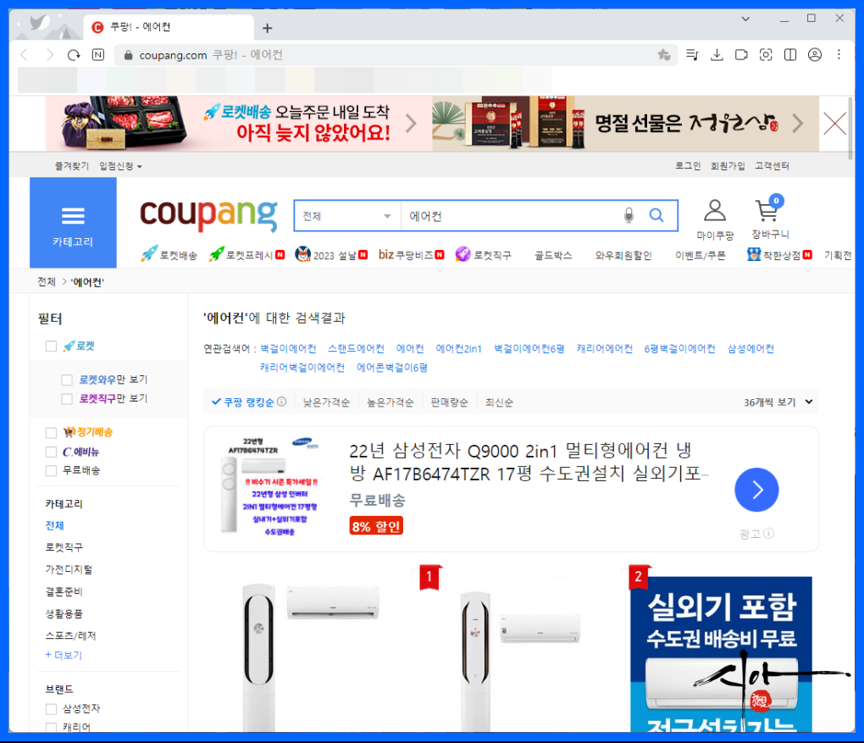864x743 pixels.
Task: Toggle the browser side panel icon
Action: pyautogui.click(x=790, y=54)
